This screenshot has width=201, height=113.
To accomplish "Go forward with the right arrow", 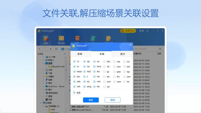I will (x=45, y=49).
